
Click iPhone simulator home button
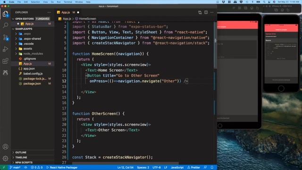pyautogui.click(x=281, y=88)
